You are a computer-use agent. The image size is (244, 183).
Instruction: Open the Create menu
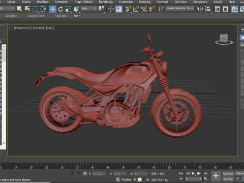click(x=26, y=2)
